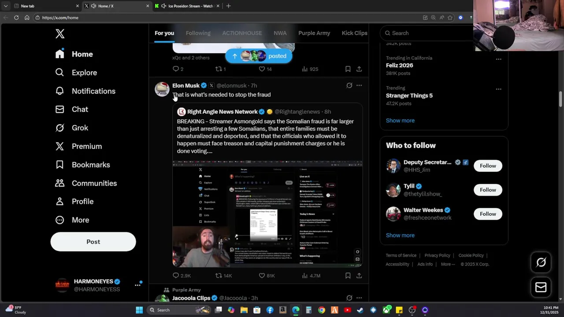This screenshot has width=564, height=317.
Task: Open more options on Jacoola Clips post
Action: tap(359, 298)
